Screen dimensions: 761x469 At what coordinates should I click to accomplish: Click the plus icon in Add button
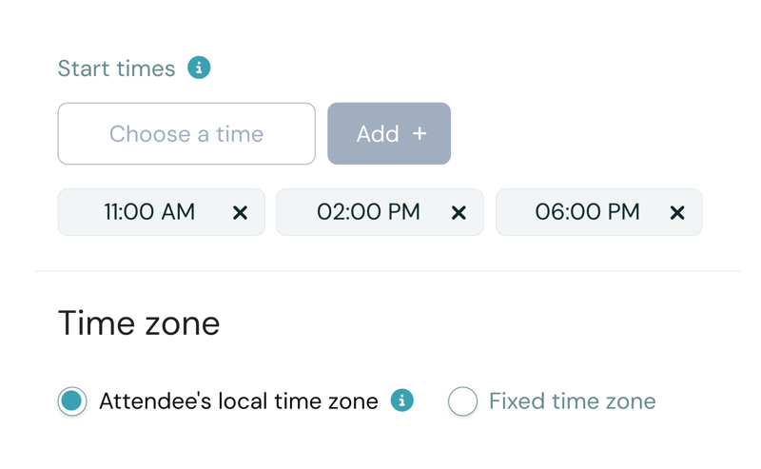pyautogui.click(x=420, y=134)
